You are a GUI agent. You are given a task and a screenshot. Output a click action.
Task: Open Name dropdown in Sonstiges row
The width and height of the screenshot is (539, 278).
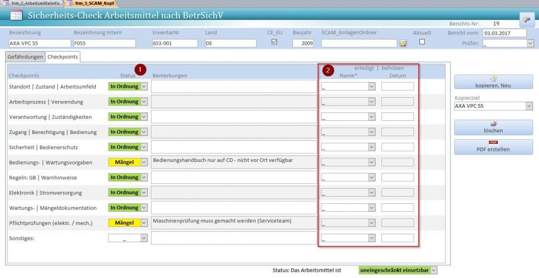(371, 238)
